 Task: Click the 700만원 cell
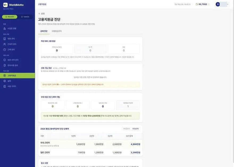coord(81,153)
